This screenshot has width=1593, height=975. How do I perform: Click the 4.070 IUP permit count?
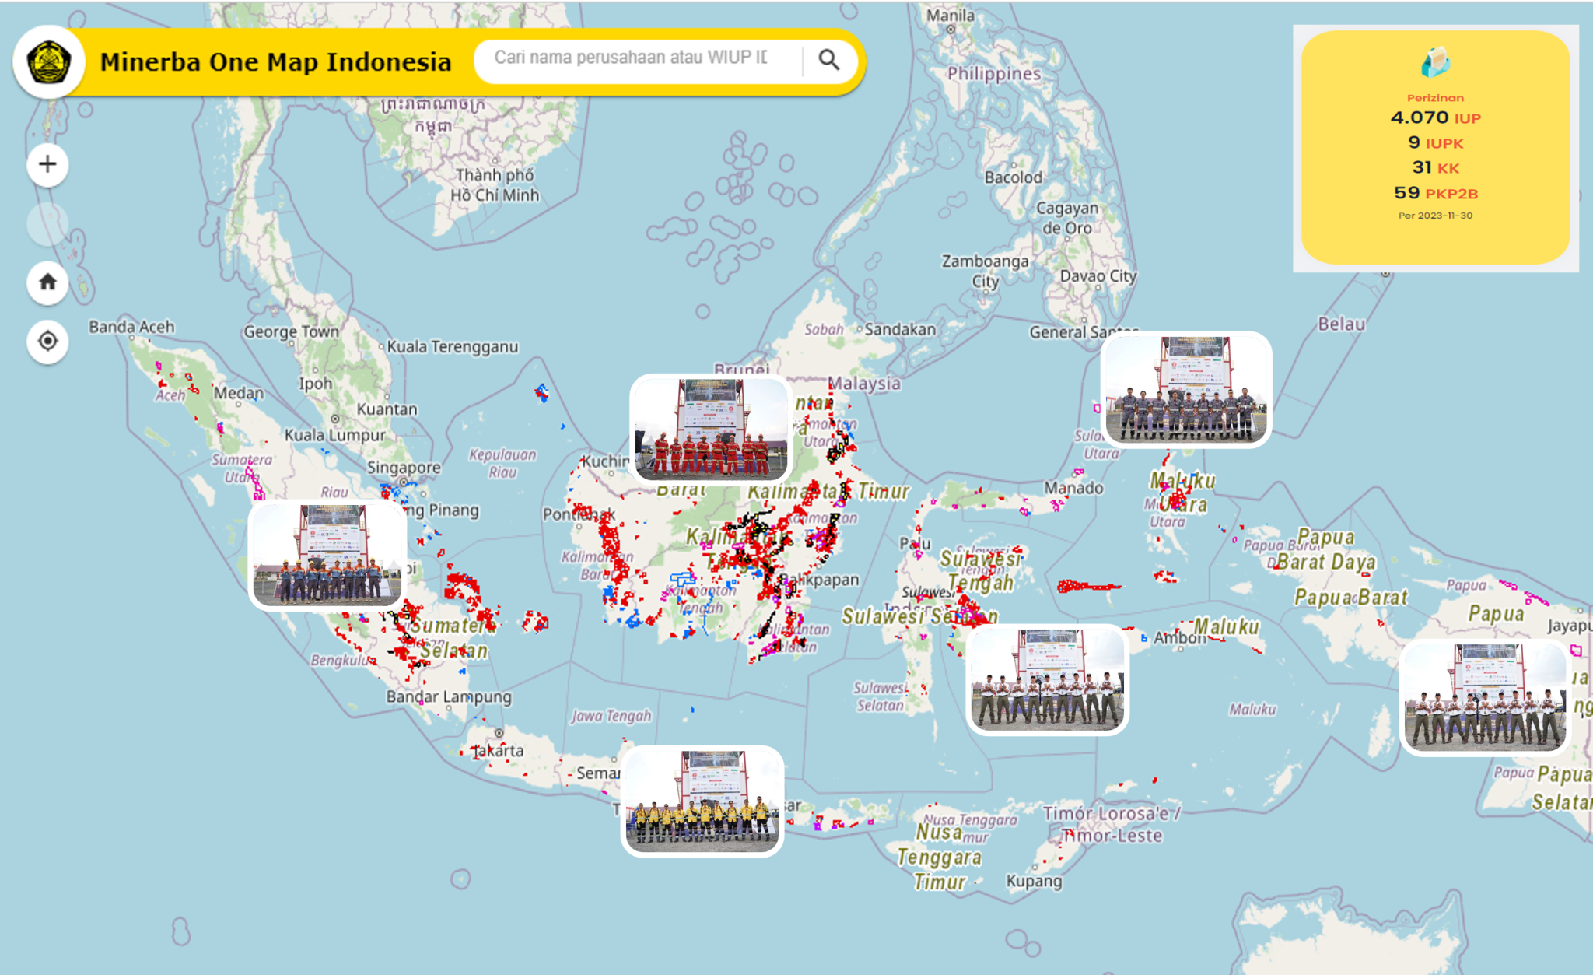point(1435,117)
